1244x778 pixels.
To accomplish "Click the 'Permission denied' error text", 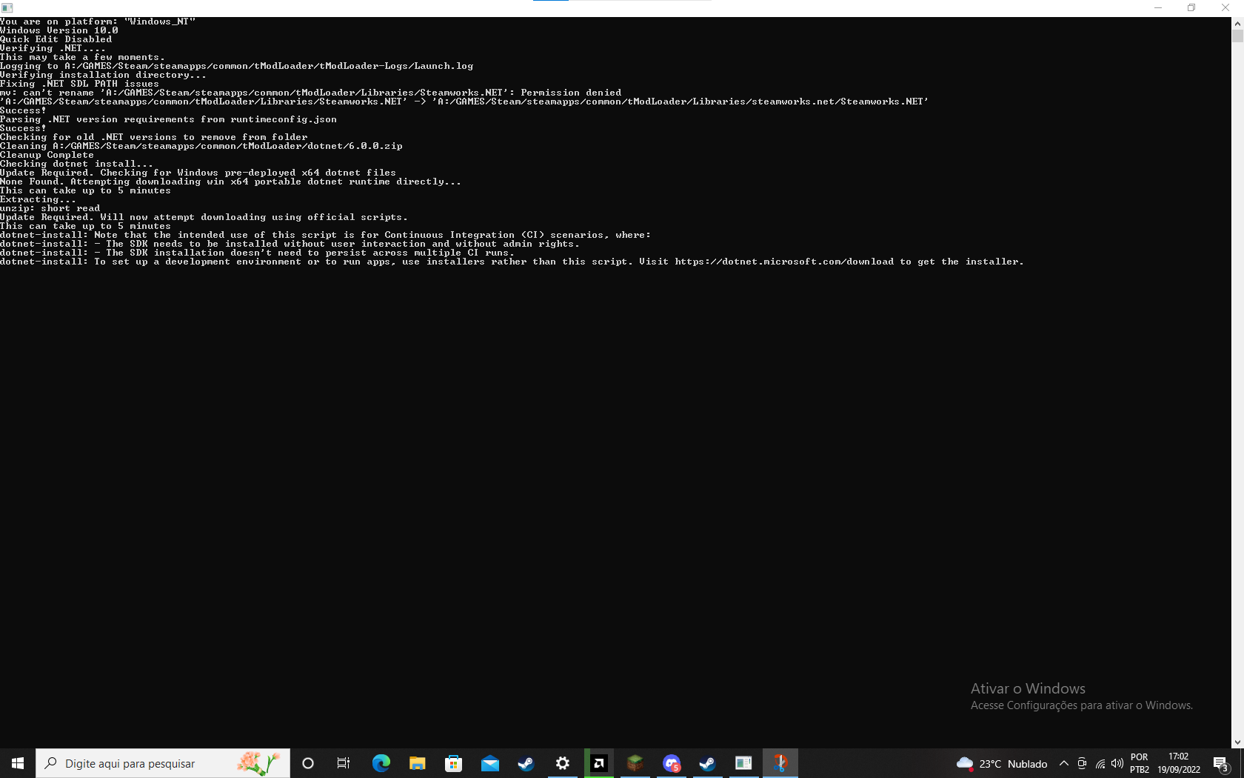I will 571,93.
